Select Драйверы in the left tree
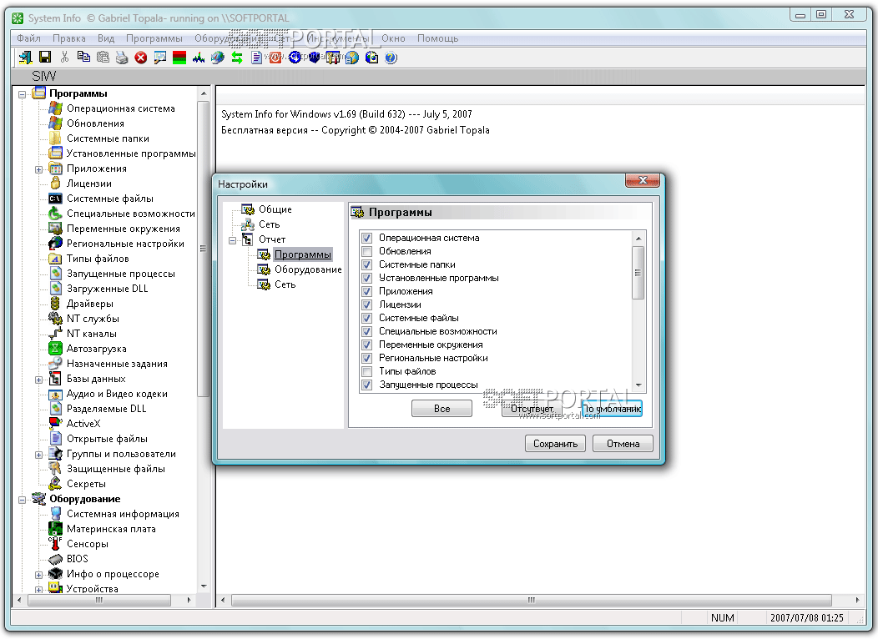The image size is (878, 639). (89, 304)
